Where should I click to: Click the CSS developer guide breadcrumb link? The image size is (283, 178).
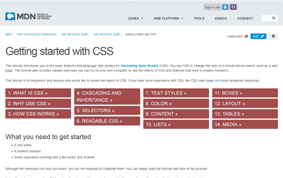coord(106,34)
